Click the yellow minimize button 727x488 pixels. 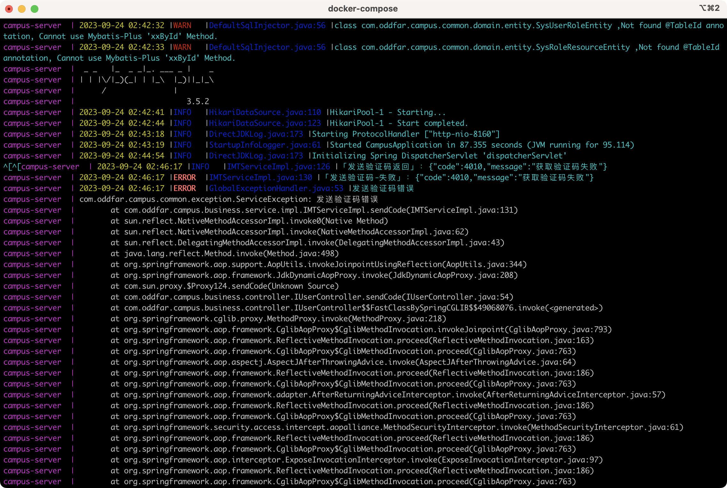coord(21,9)
